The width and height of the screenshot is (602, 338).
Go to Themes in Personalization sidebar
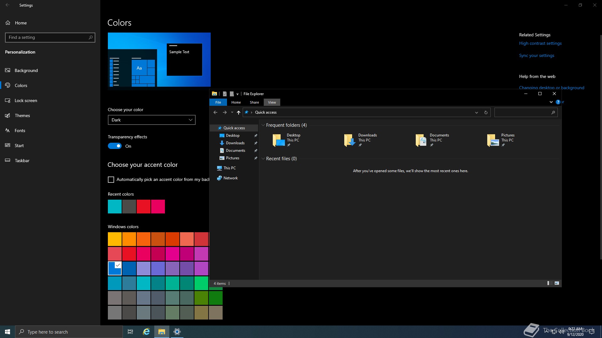tap(22, 115)
